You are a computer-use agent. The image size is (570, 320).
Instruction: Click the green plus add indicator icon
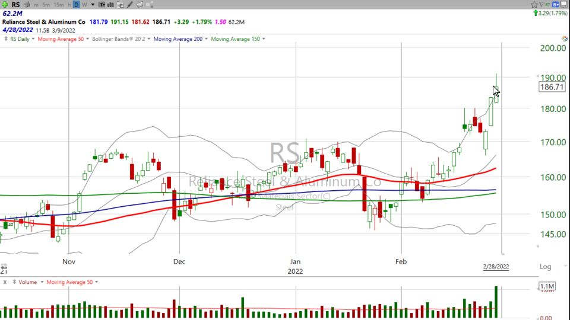pos(5,5)
